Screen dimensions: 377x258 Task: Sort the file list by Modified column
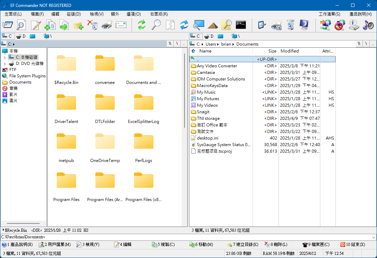click(299, 51)
